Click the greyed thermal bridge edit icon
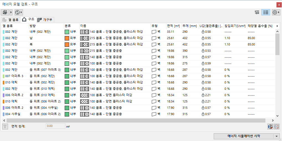Screen dimensions: 282x141 tap(276, 126)
